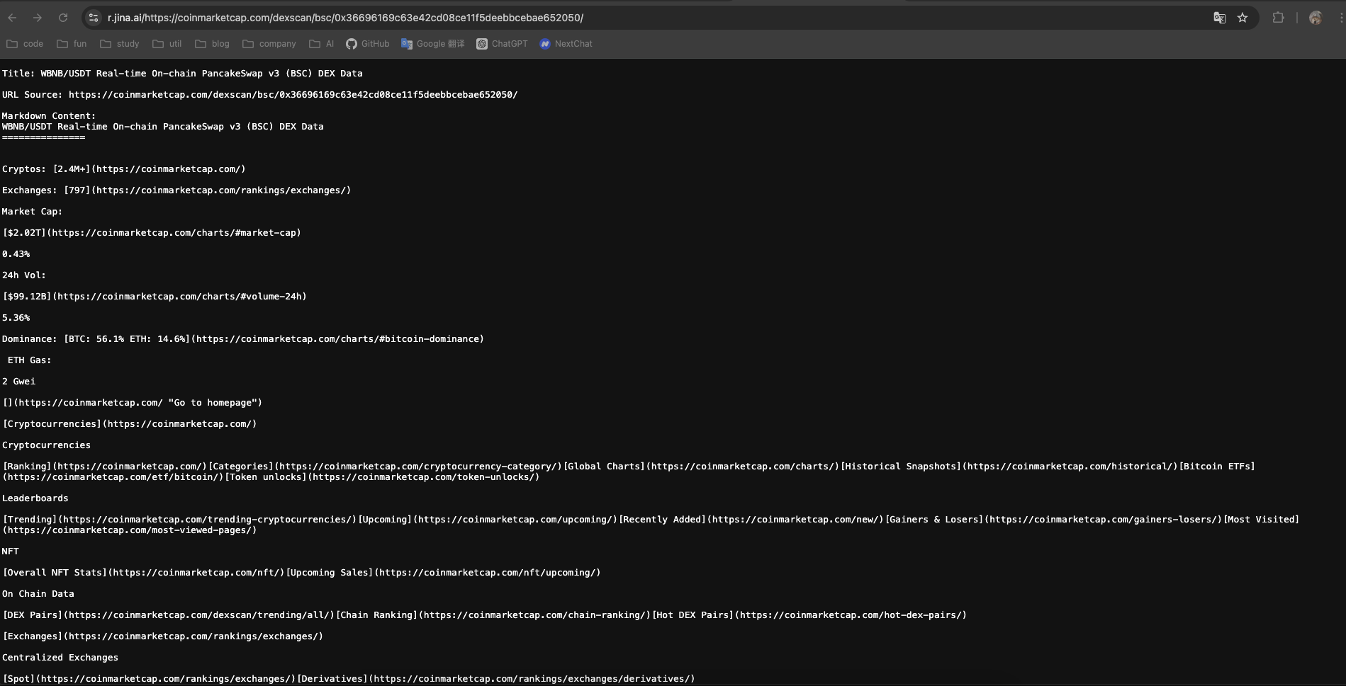The width and height of the screenshot is (1346, 686).
Task: Open the profile avatar menu
Action: tap(1316, 18)
